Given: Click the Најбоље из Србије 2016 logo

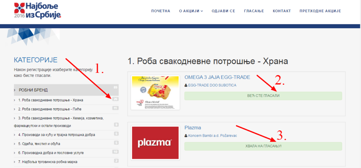Looking at the screenshot, I should click(x=37, y=10).
